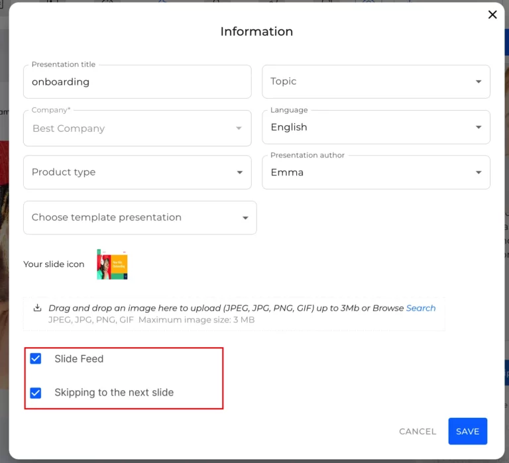
Task: Click the drag and drop upload area text
Action: tap(226, 308)
